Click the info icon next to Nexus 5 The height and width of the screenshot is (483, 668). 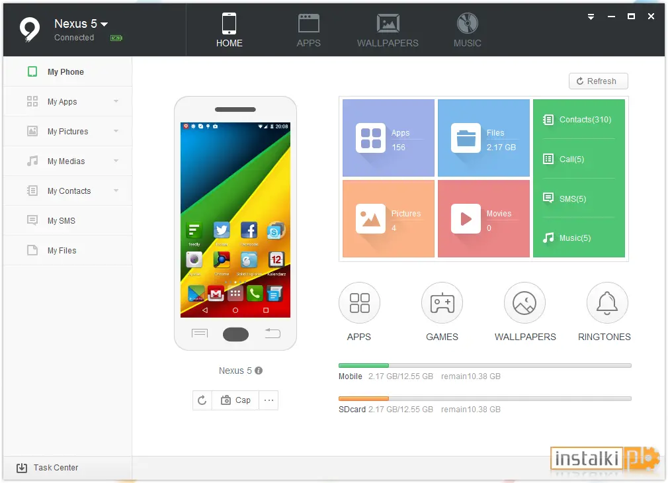pos(259,371)
